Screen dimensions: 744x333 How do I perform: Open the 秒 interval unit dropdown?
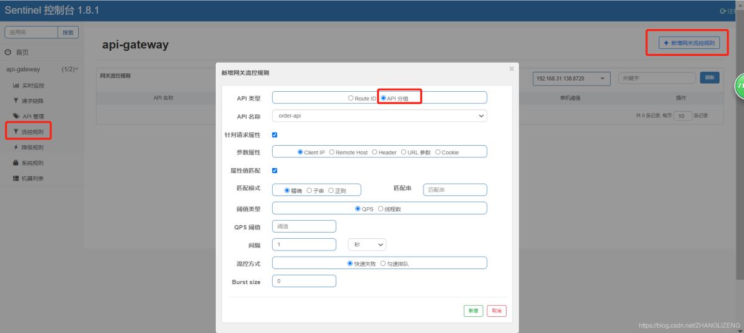point(367,244)
